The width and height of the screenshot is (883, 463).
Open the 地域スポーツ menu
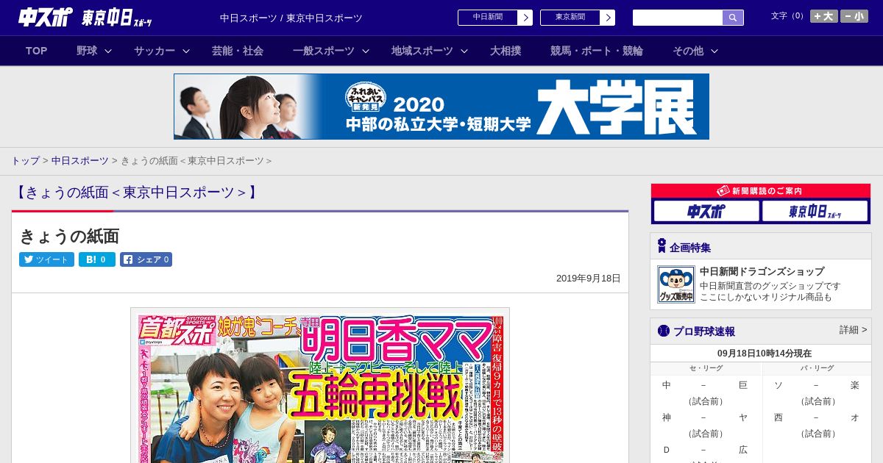[x=422, y=51]
